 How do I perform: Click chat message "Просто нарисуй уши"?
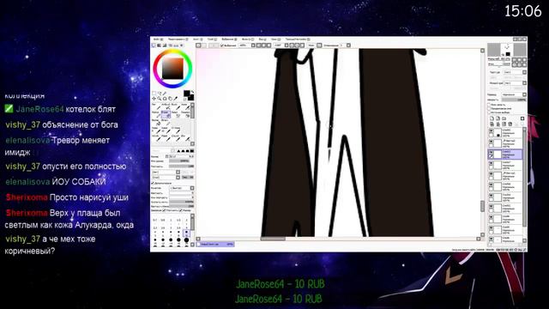(x=89, y=197)
